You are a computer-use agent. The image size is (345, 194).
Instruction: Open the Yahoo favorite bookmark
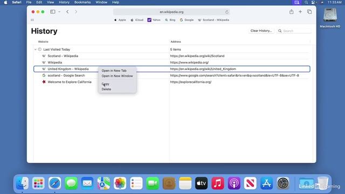[154, 20]
